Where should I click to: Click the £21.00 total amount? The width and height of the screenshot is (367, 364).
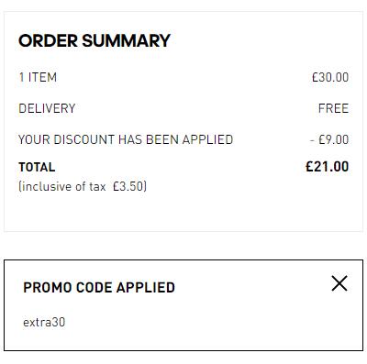pos(328,167)
